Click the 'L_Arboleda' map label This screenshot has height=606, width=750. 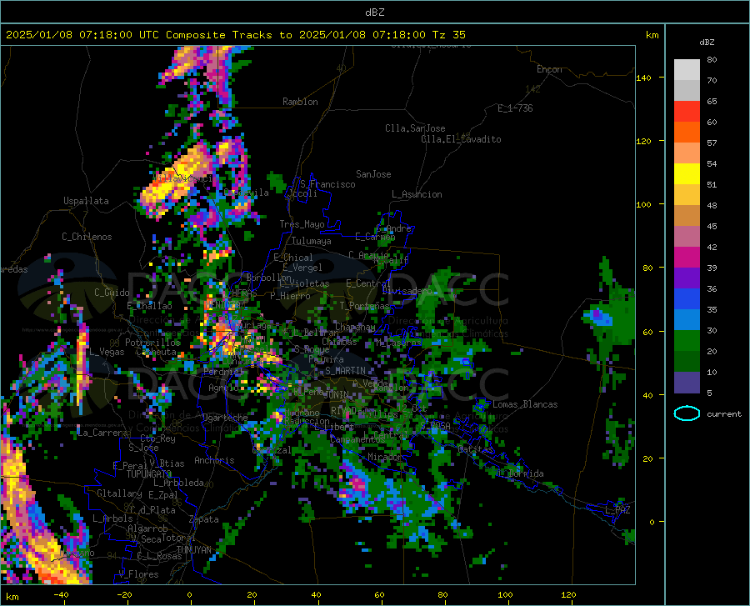tap(179, 483)
